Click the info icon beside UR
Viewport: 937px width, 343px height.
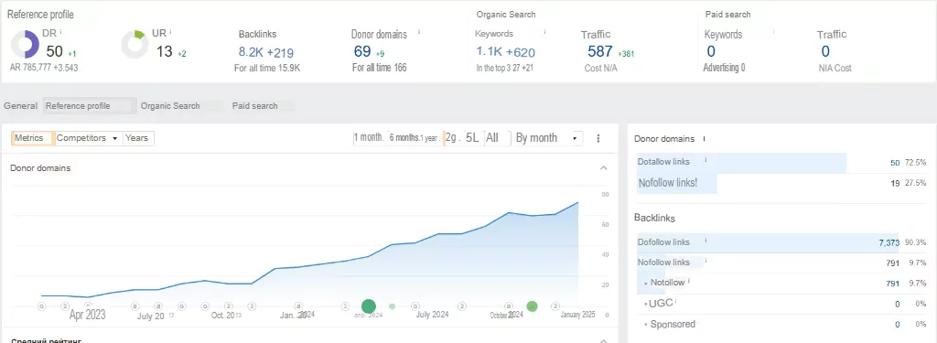click(x=171, y=32)
